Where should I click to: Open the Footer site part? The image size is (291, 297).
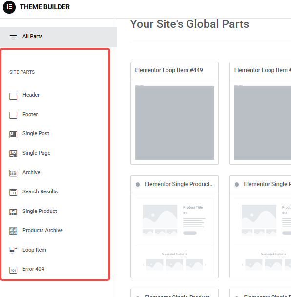(x=30, y=114)
